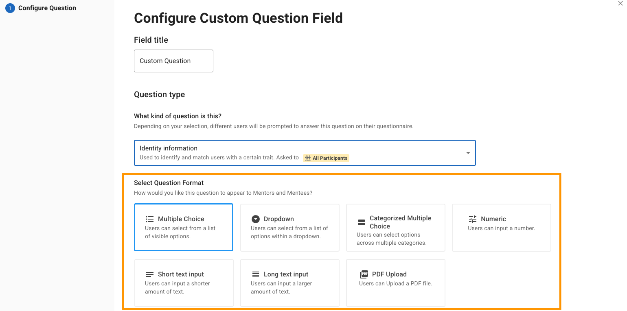627x311 pixels.
Task: Go to Configure Question step
Action: tap(47, 8)
